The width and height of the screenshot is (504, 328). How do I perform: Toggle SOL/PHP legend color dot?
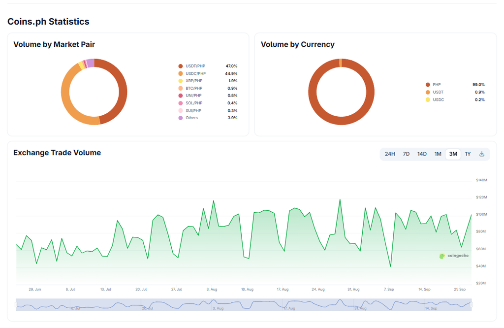point(181,103)
